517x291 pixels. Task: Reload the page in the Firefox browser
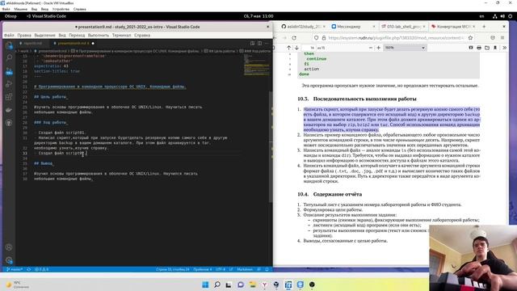[x=294, y=38]
